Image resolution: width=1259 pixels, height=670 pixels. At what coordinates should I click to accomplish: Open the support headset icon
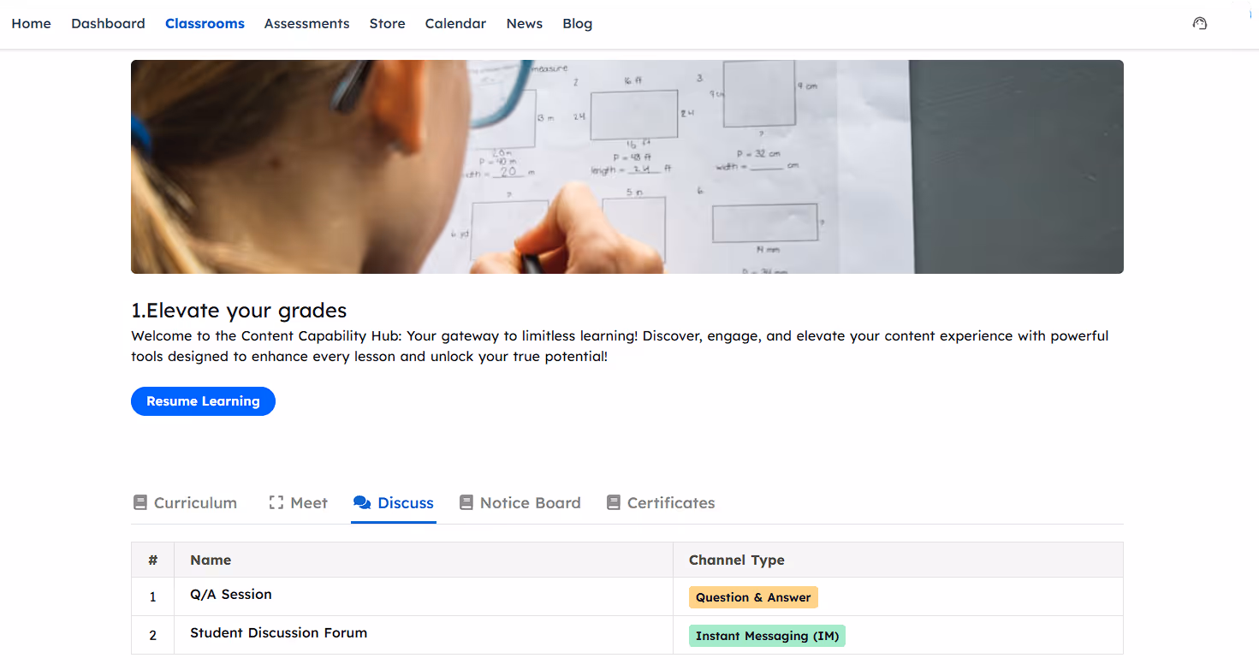coord(1200,24)
